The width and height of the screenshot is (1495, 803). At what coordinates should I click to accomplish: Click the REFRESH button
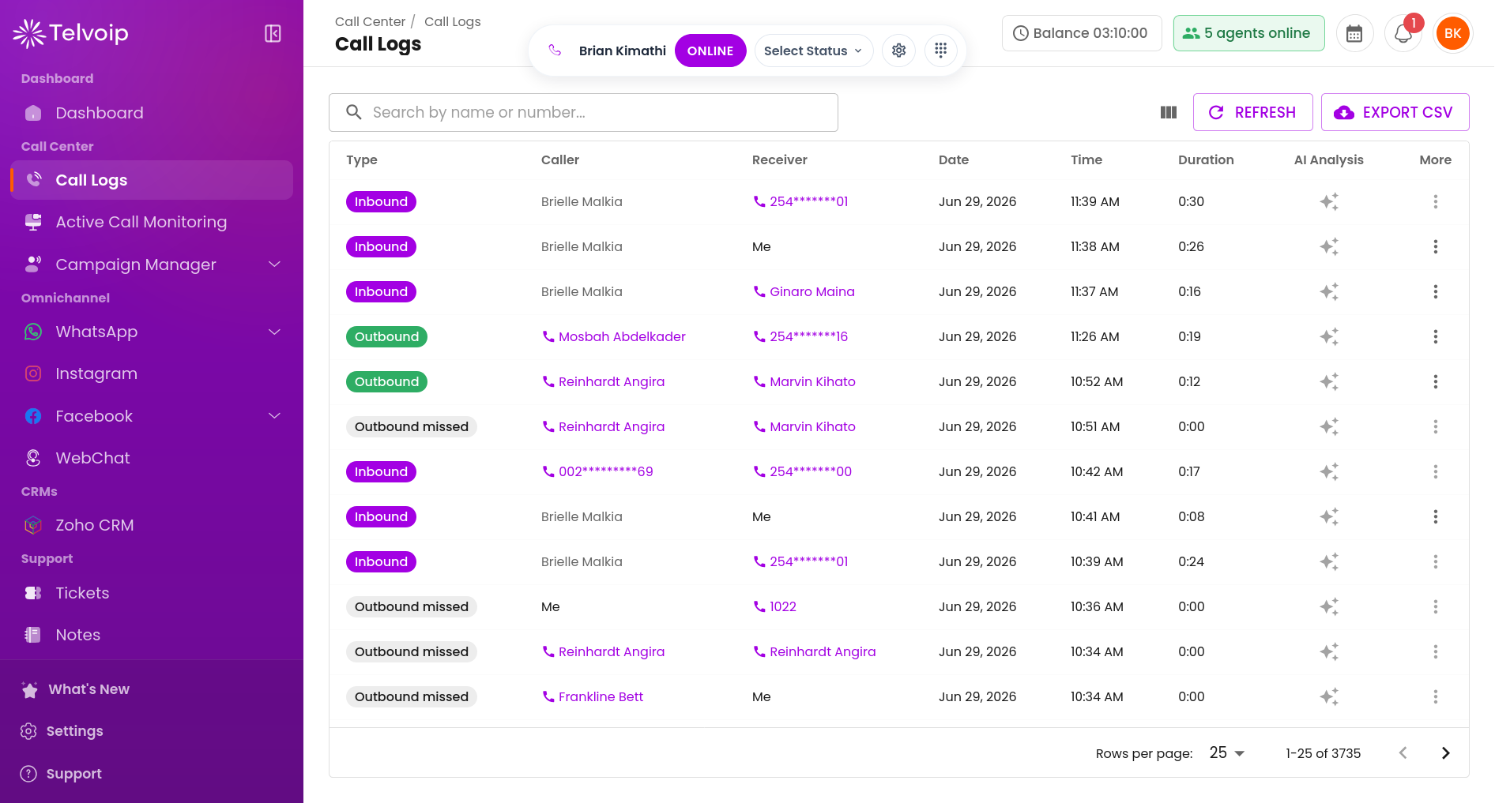click(1252, 112)
